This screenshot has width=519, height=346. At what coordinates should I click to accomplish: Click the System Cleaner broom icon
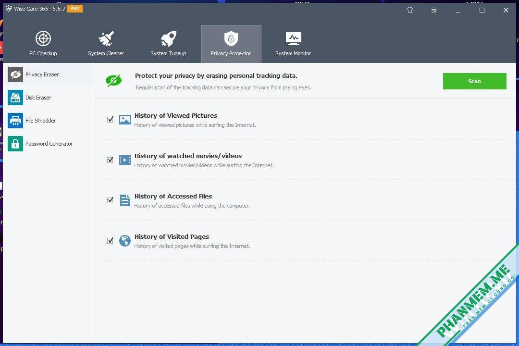(x=106, y=38)
